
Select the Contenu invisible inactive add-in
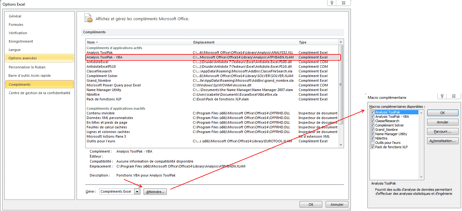click(x=212, y=113)
